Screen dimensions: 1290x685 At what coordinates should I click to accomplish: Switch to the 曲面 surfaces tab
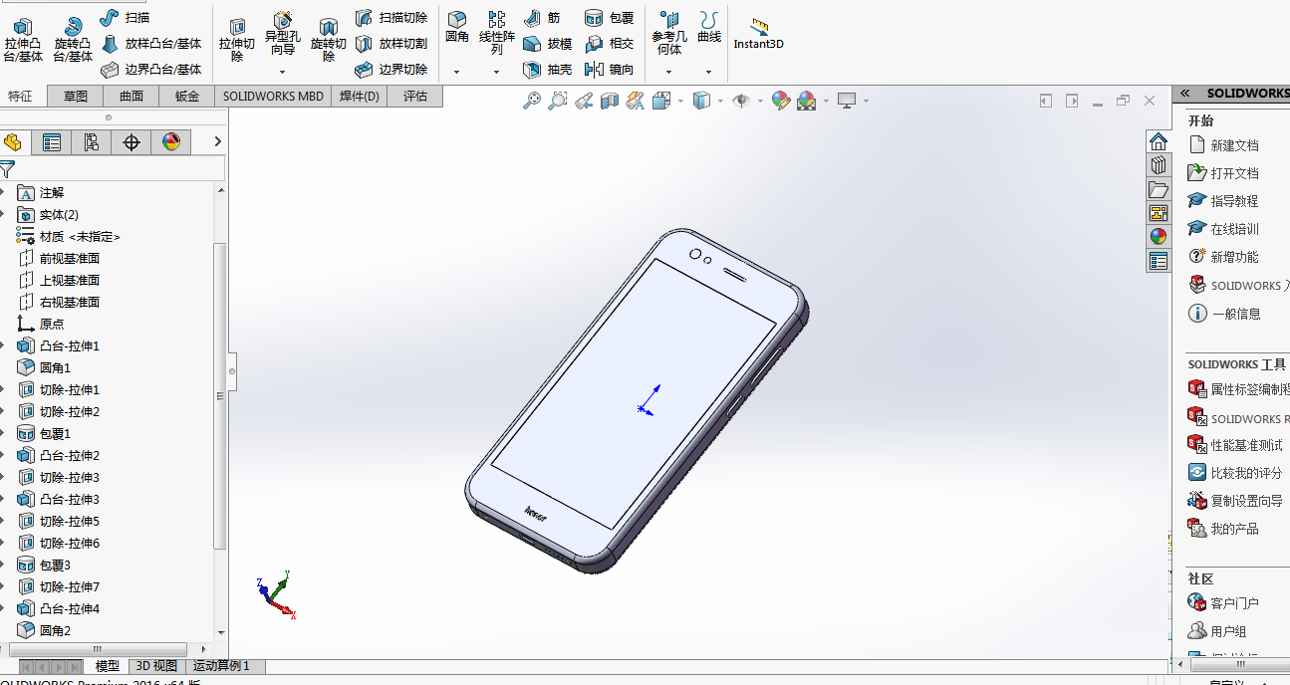pyautogui.click(x=131, y=97)
